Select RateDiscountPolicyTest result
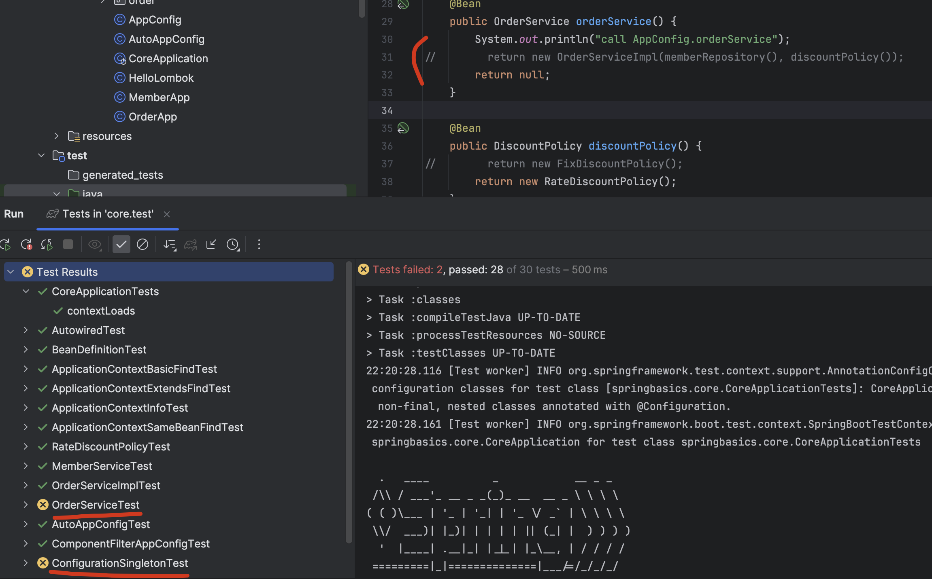Image resolution: width=932 pixels, height=579 pixels. [x=111, y=447]
